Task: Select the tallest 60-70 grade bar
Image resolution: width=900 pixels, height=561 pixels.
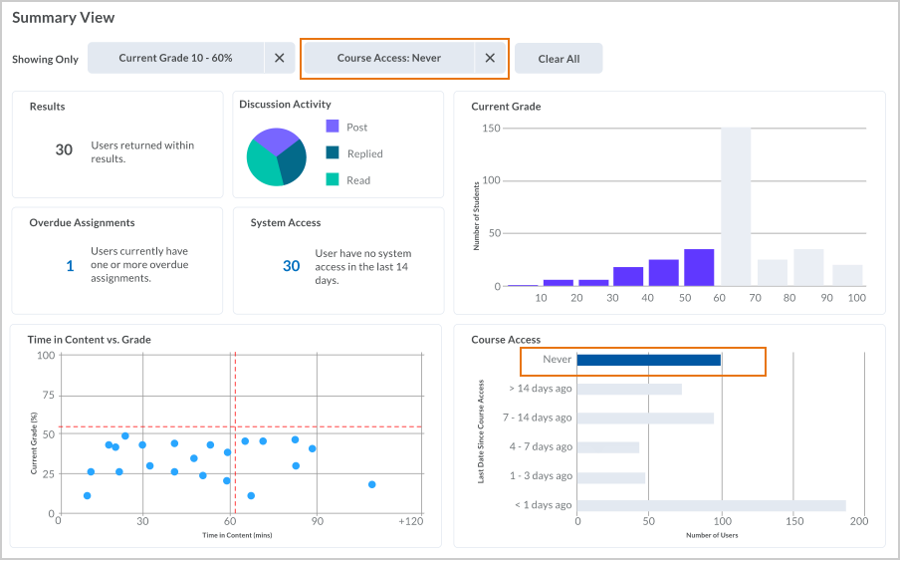Action: pyautogui.click(x=735, y=207)
